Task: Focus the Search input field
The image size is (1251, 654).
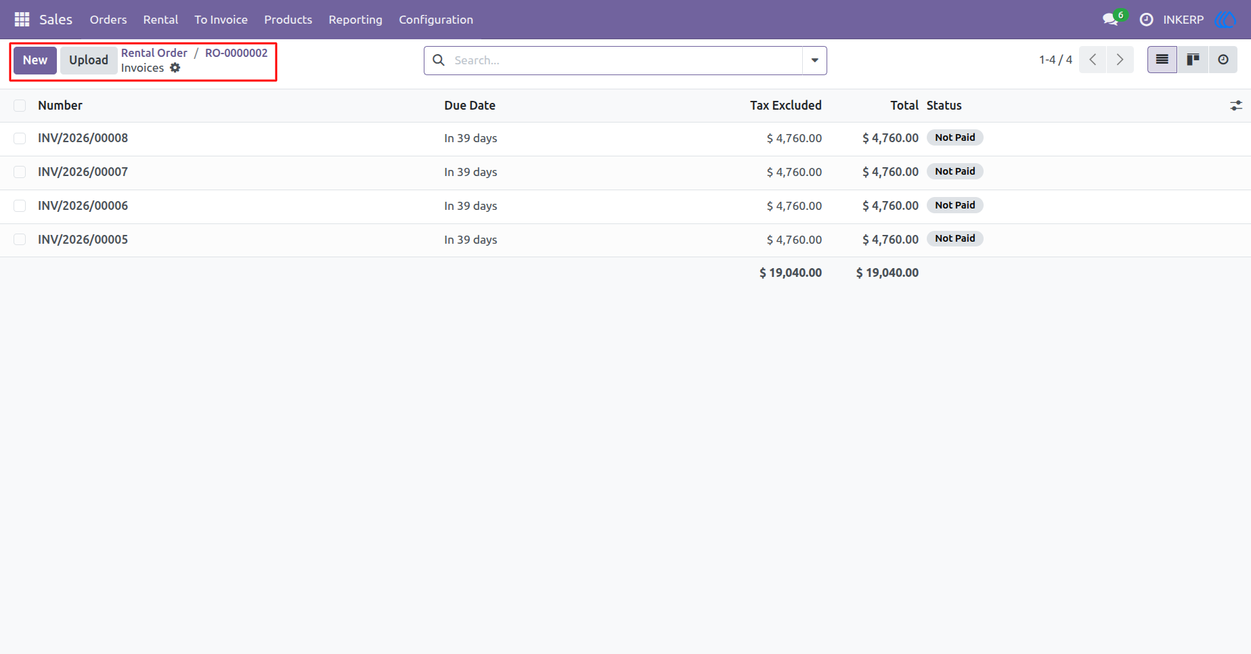Action: pyautogui.click(x=625, y=60)
